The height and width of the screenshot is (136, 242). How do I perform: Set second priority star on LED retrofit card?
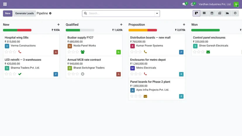[x=10, y=74]
